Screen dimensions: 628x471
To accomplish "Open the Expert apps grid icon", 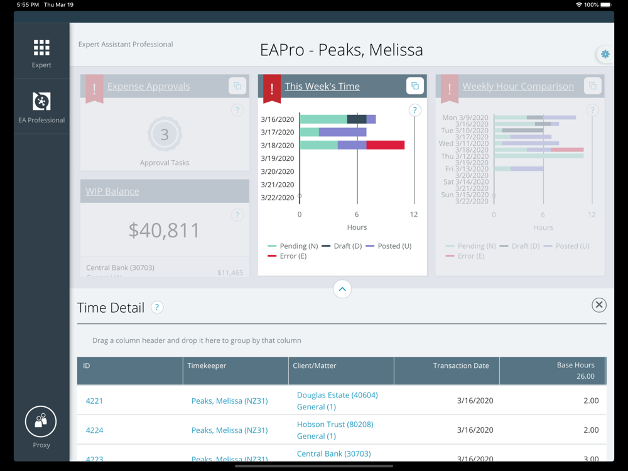I will tap(41, 48).
